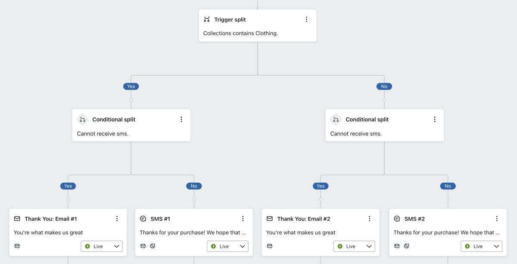This screenshot has height=264, width=517.
Task: Open right Conditional split three-dot menu
Action: pos(435,120)
